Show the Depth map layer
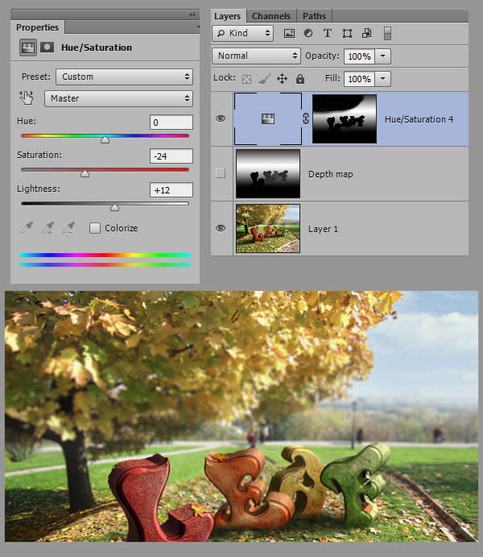 coord(221,173)
